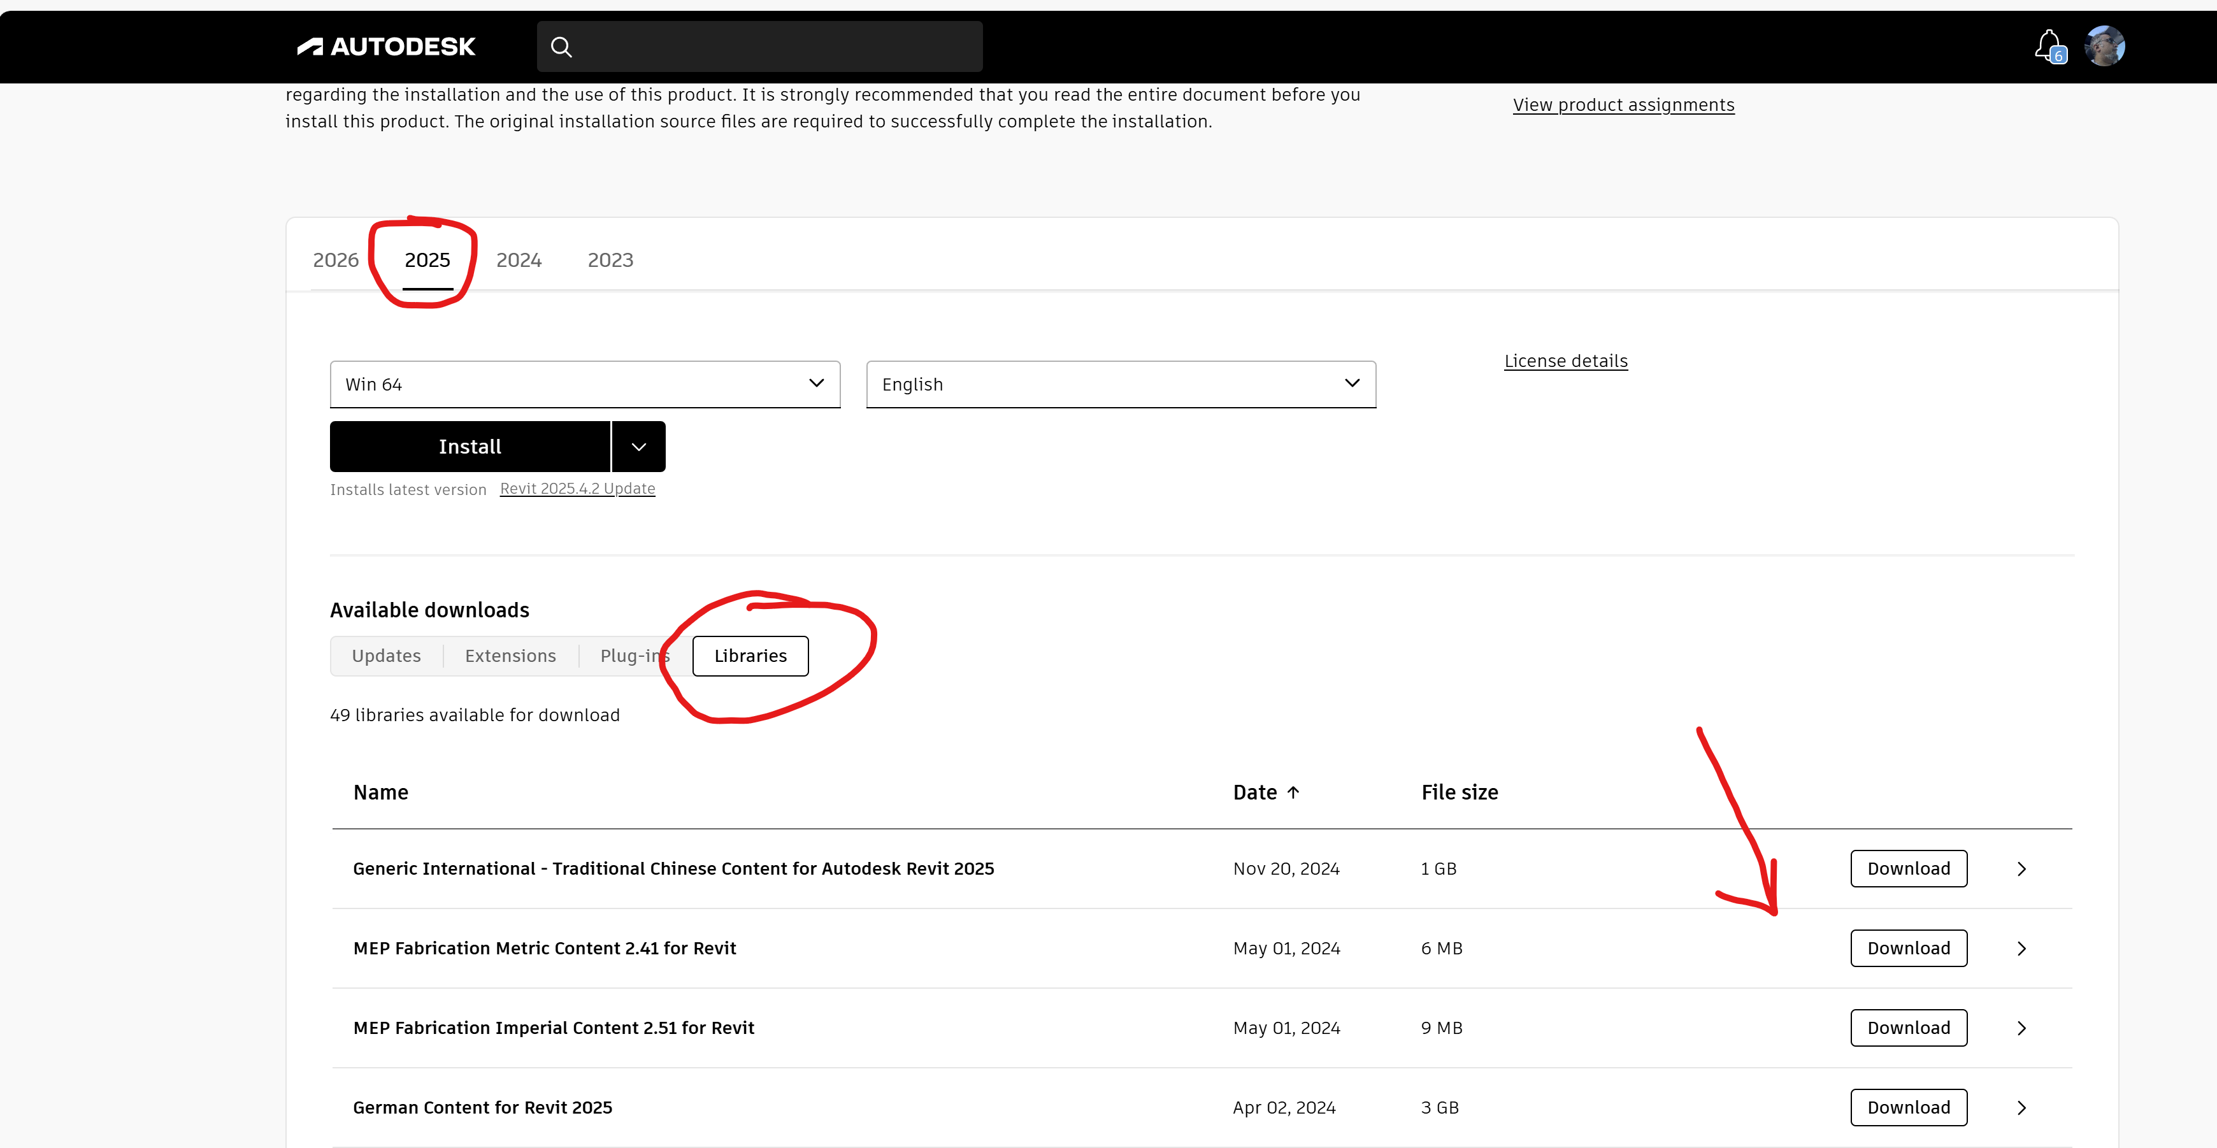Open the Install button dropdown arrow
Screen dimensions: 2217x1148
pos(638,446)
